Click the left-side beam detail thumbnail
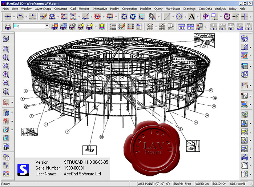Screen dimensions: 254x187 coord(30,132)
